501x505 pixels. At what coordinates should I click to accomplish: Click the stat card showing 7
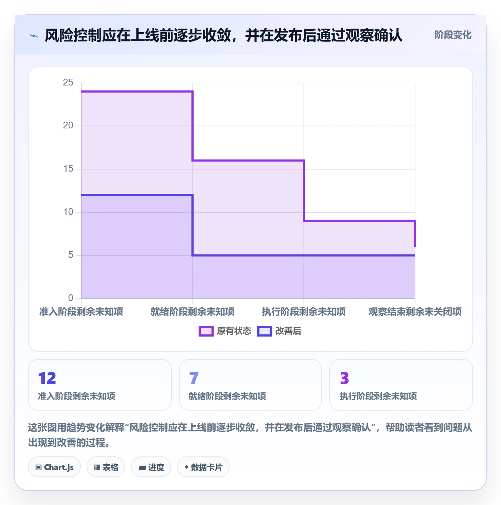(250, 385)
